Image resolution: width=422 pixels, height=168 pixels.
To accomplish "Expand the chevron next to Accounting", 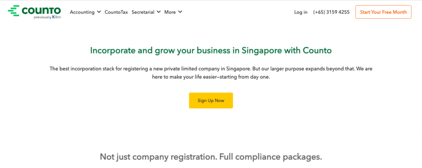I will click(x=99, y=12).
